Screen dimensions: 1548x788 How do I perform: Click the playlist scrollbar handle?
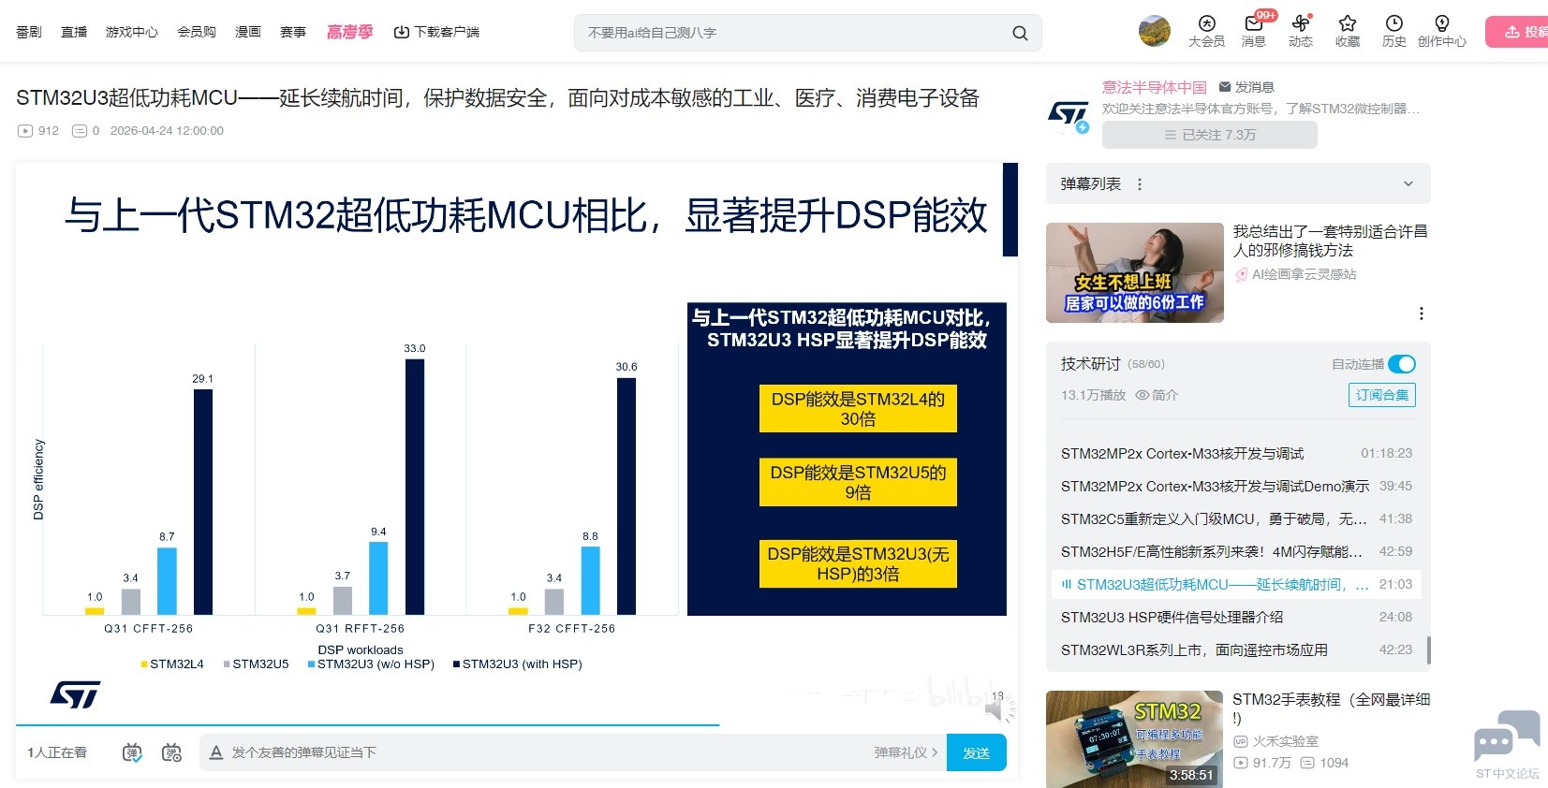1428,649
